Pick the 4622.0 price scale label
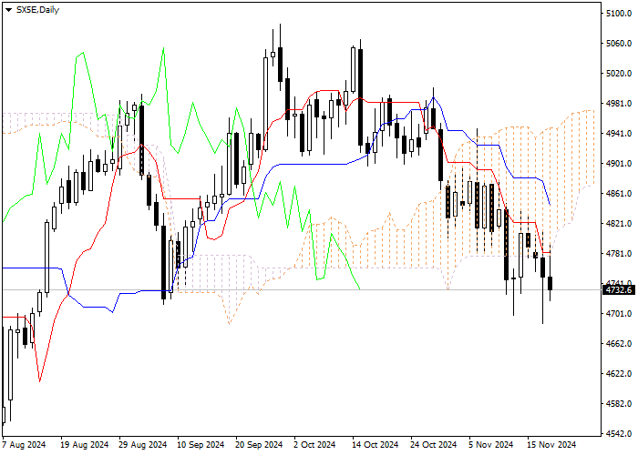The image size is (638, 455). point(619,374)
